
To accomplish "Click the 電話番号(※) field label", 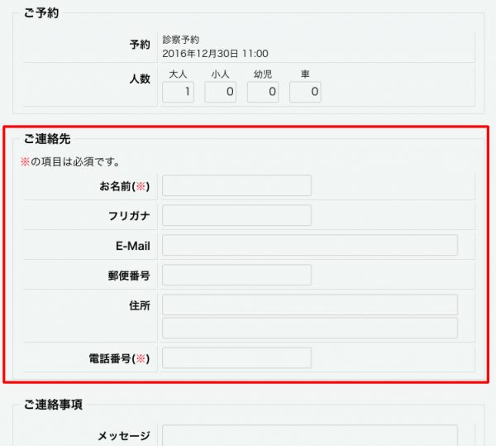I will click(119, 358).
